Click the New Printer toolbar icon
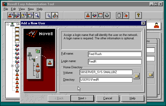The height and width of the screenshot is (106, 166). (107, 15)
